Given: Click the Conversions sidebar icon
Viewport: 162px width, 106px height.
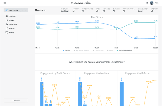Looking at the screenshot, I should click(x=7, y=24).
